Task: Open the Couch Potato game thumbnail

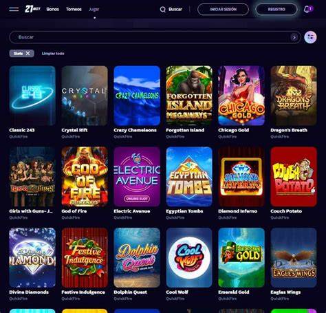Action: click(x=294, y=177)
